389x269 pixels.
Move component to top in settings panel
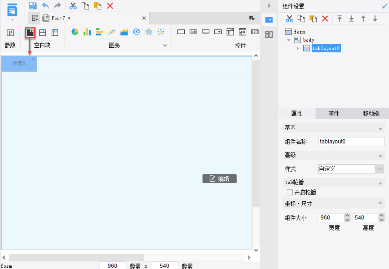pos(340,19)
